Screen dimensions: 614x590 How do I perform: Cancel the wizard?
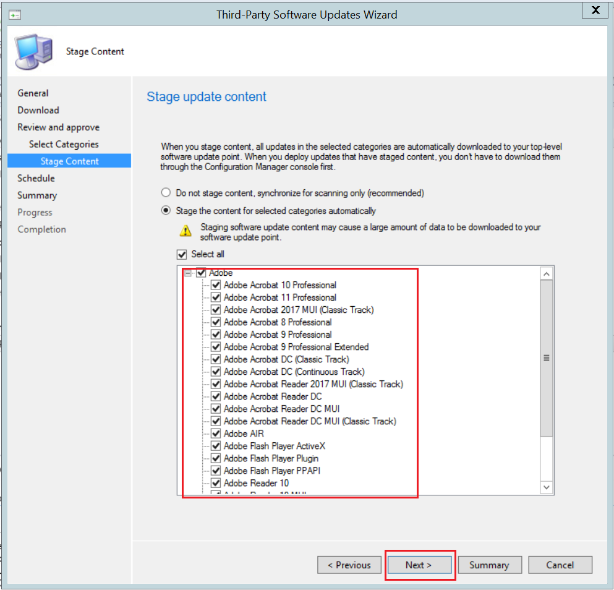click(560, 565)
